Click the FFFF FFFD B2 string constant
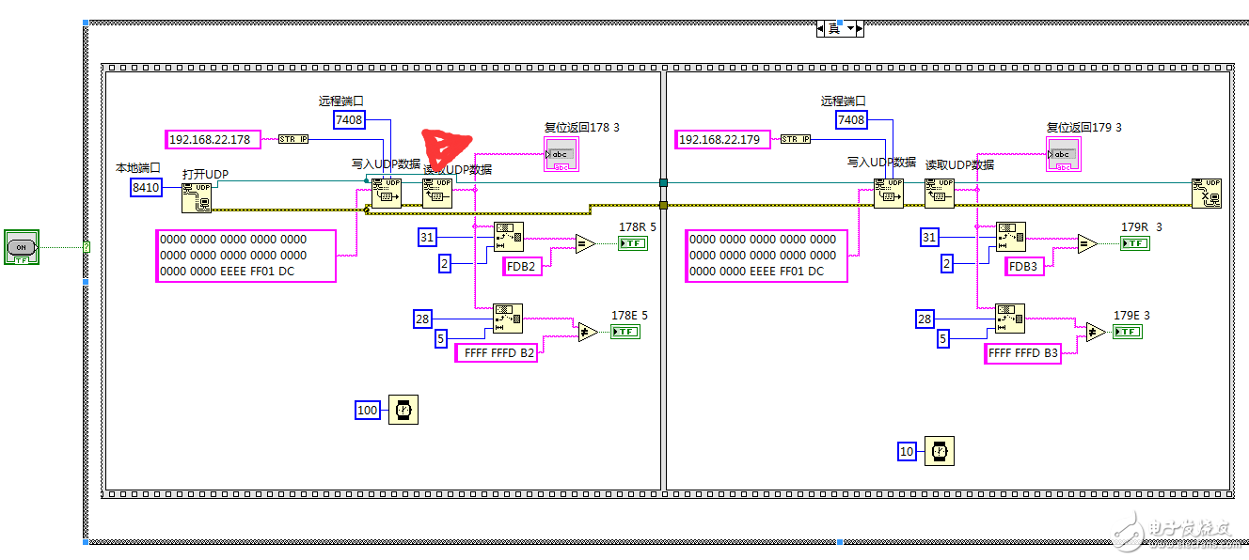The height and width of the screenshot is (560, 1249). [496, 353]
